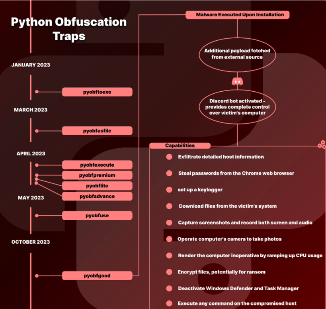Click the MAY 2023 timeline label
Image resolution: width=326 pixels, height=309 pixels.
(31, 198)
